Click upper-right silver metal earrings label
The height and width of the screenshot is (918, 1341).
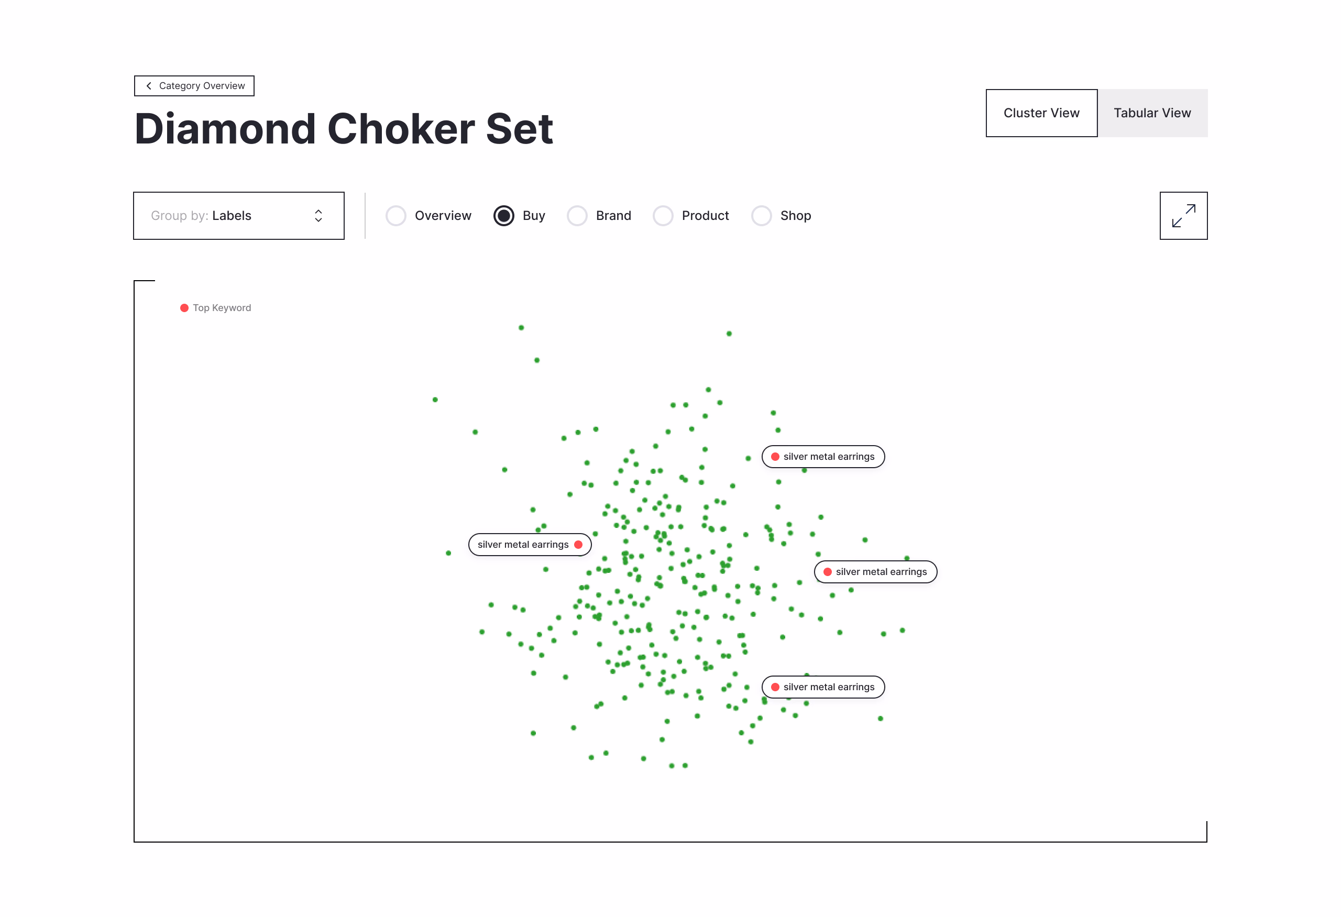point(823,457)
